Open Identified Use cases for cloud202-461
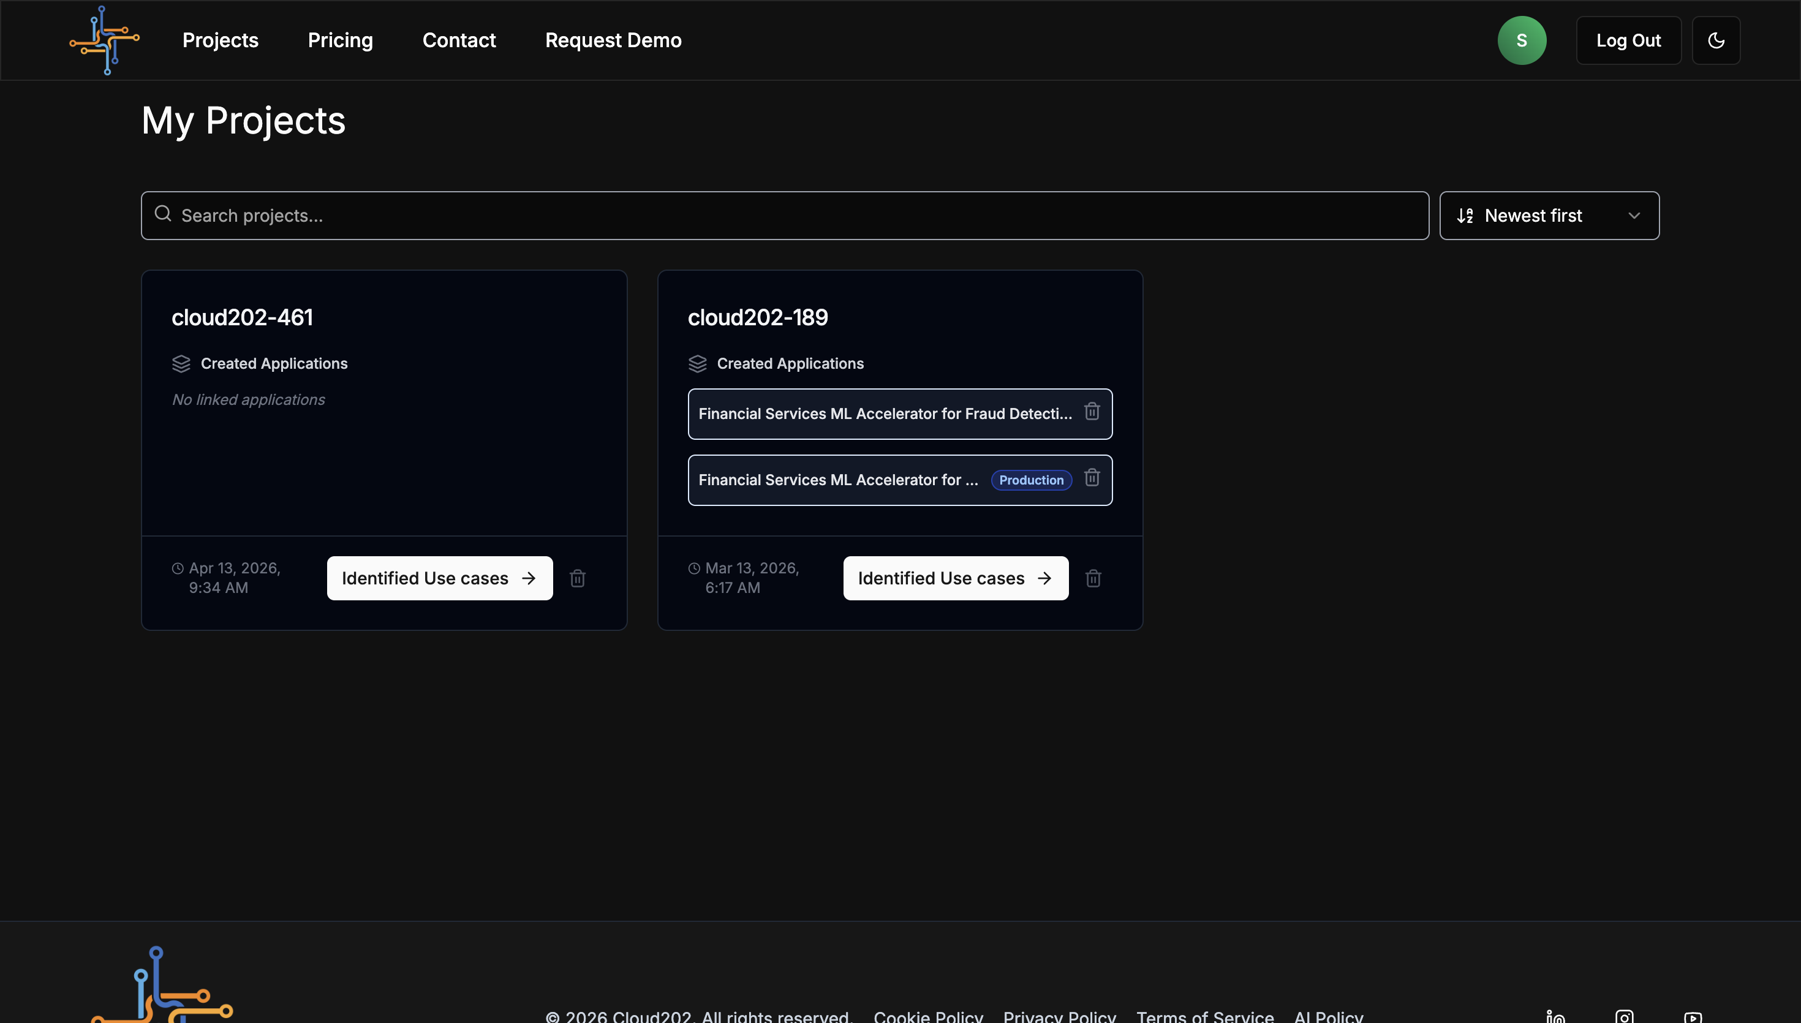 click(x=439, y=578)
